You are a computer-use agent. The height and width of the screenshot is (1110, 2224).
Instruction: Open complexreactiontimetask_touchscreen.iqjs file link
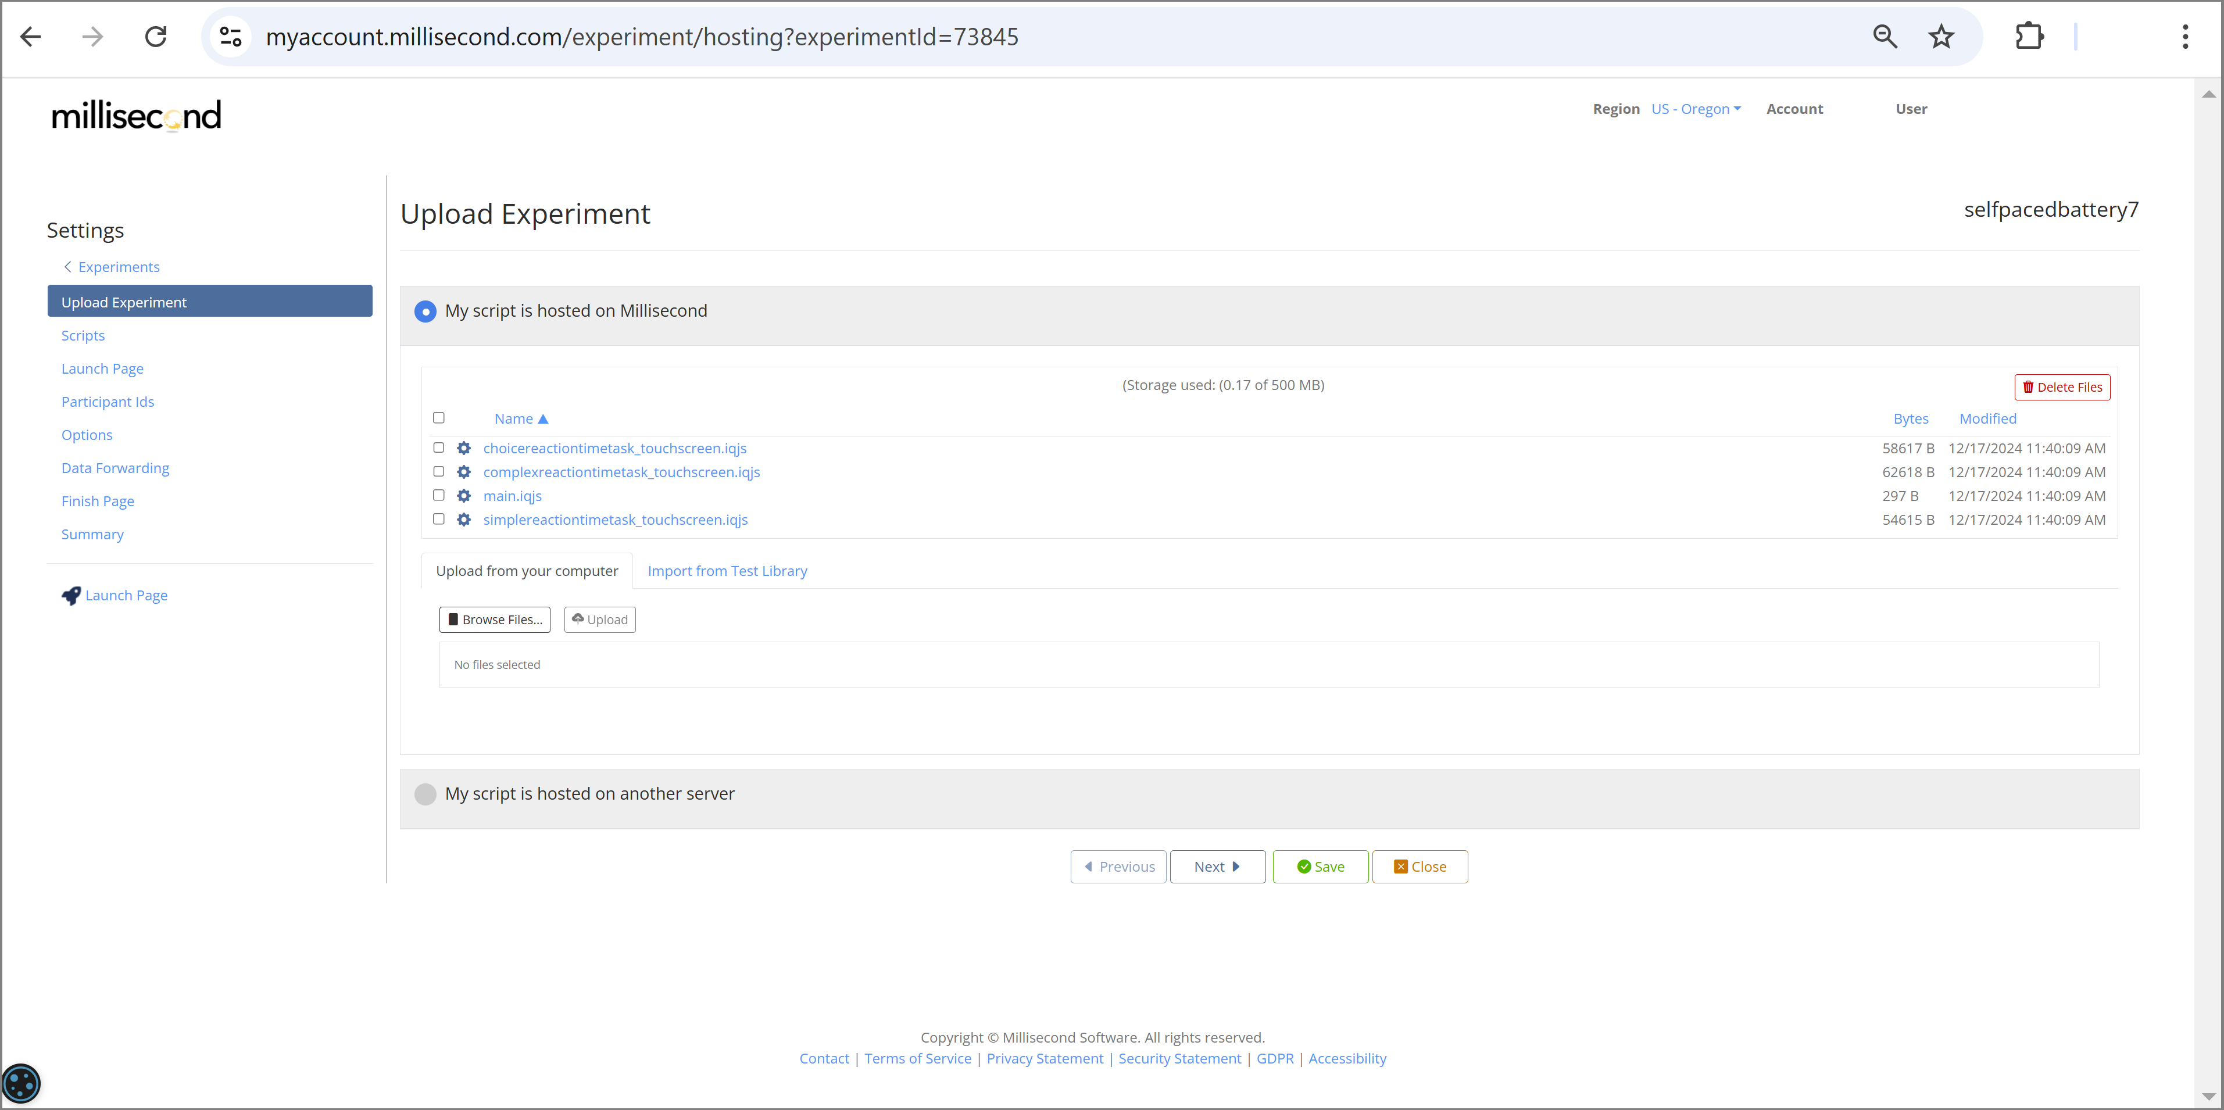click(x=621, y=472)
